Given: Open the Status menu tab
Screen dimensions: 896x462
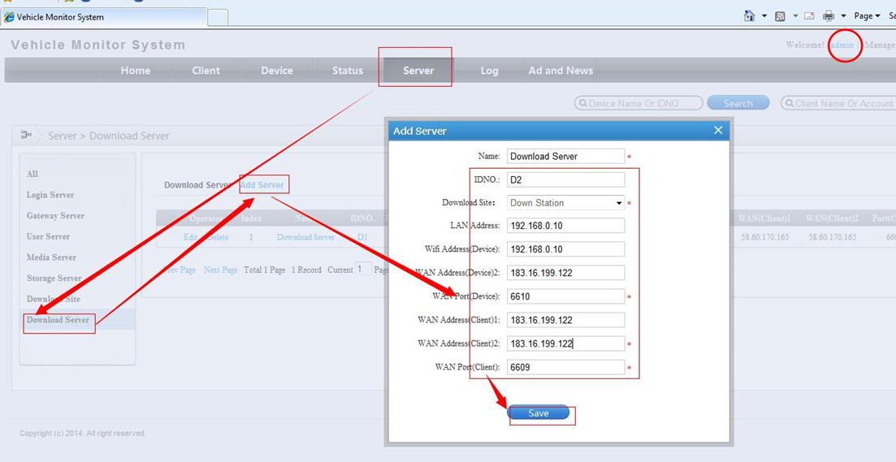Looking at the screenshot, I should tap(348, 71).
